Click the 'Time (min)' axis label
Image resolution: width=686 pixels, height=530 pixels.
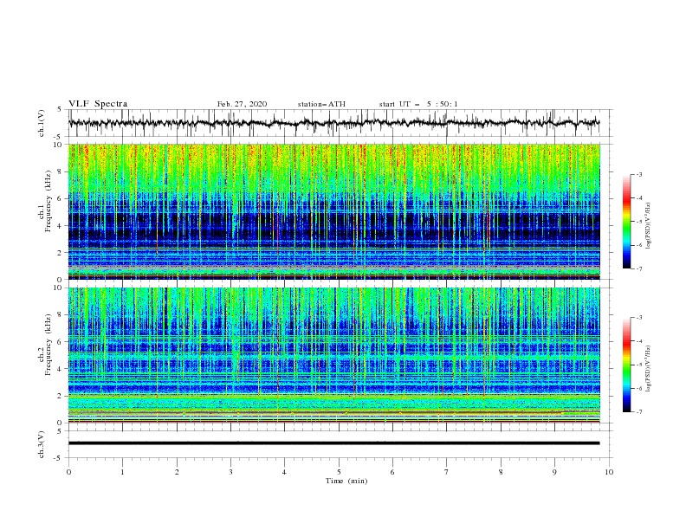point(346,481)
